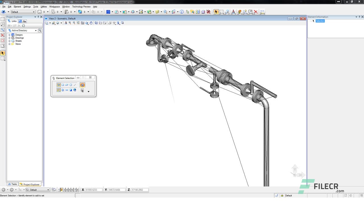Screen dimensions: 364x205
Task: Click the X coordinate input field
Action: (x=94, y=190)
